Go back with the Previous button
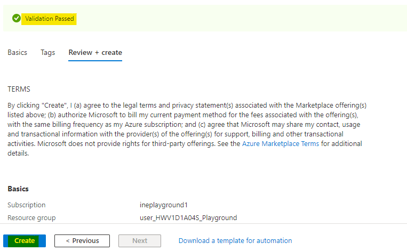 82,241
